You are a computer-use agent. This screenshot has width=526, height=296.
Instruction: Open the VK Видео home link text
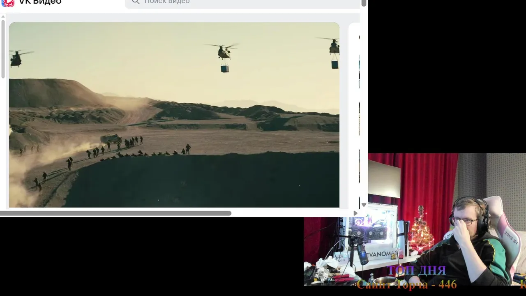point(40,2)
